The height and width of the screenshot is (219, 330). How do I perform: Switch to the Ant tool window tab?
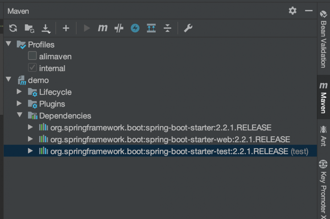tap(323, 136)
